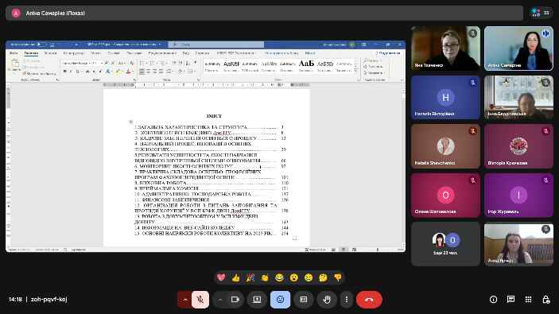Switch to the Вставка ribbon tab
Screen dimensions: 559x314
click(50, 53)
